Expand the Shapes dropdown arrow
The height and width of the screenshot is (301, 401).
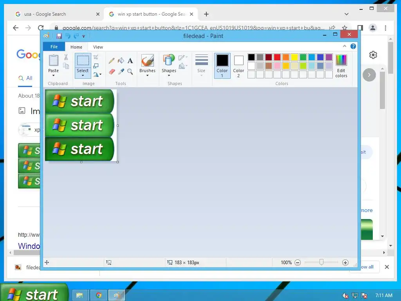(169, 76)
